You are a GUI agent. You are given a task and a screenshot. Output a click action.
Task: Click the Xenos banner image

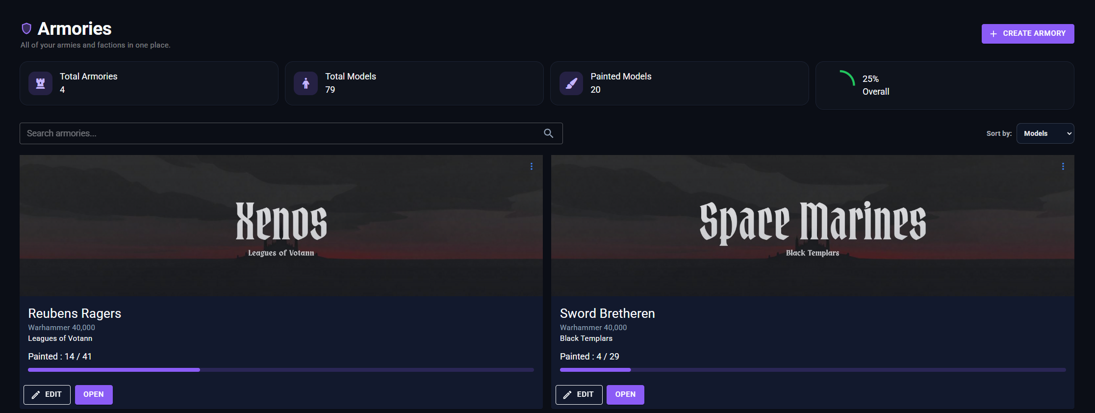(281, 226)
